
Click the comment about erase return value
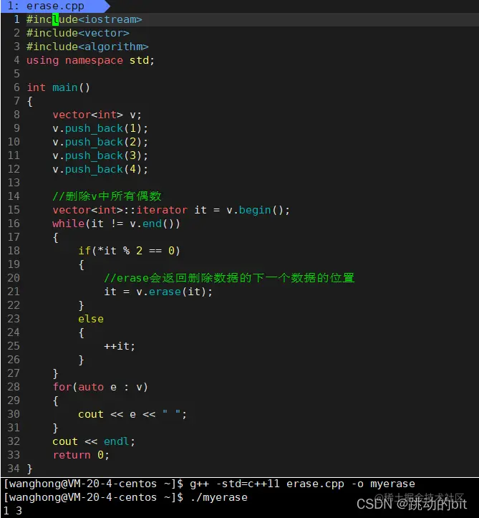(229, 278)
